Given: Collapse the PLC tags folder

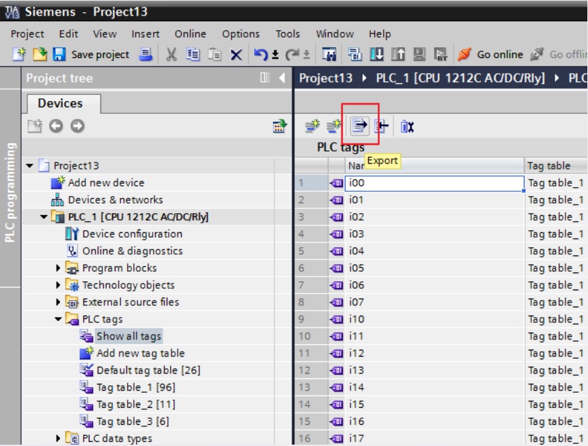Looking at the screenshot, I should pyautogui.click(x=58, y=319).
